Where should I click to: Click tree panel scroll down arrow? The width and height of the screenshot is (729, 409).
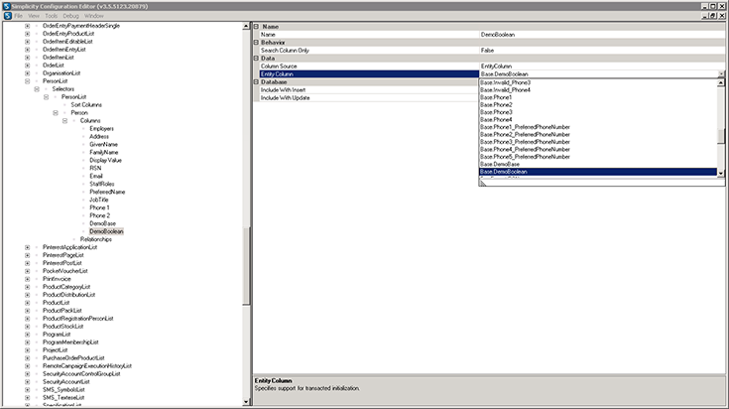click(x=246, y=402)
